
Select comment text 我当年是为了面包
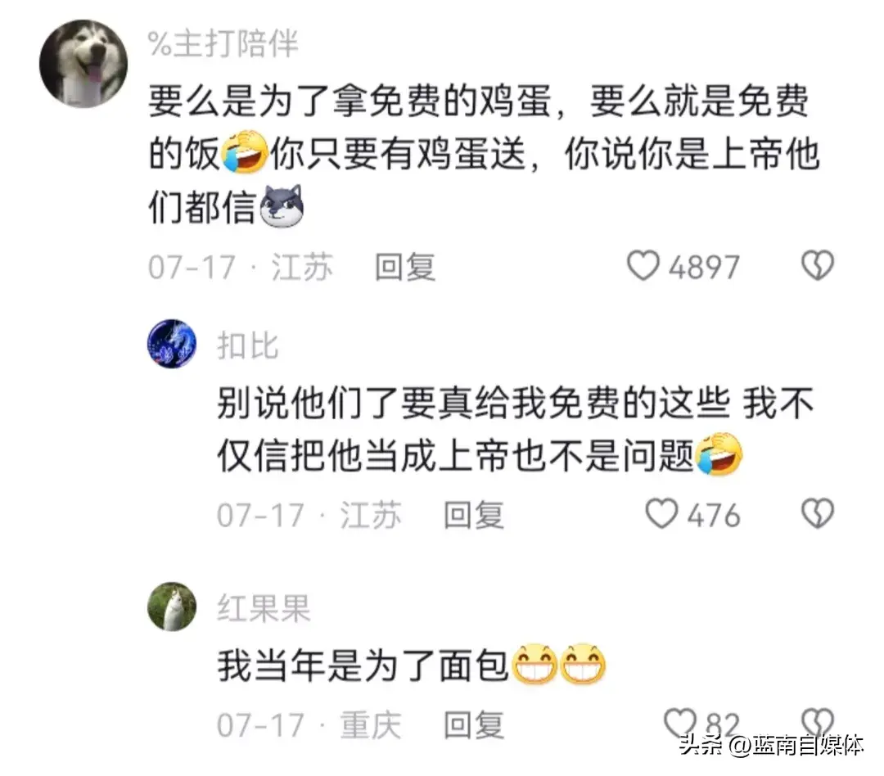(x=363, y=665)
